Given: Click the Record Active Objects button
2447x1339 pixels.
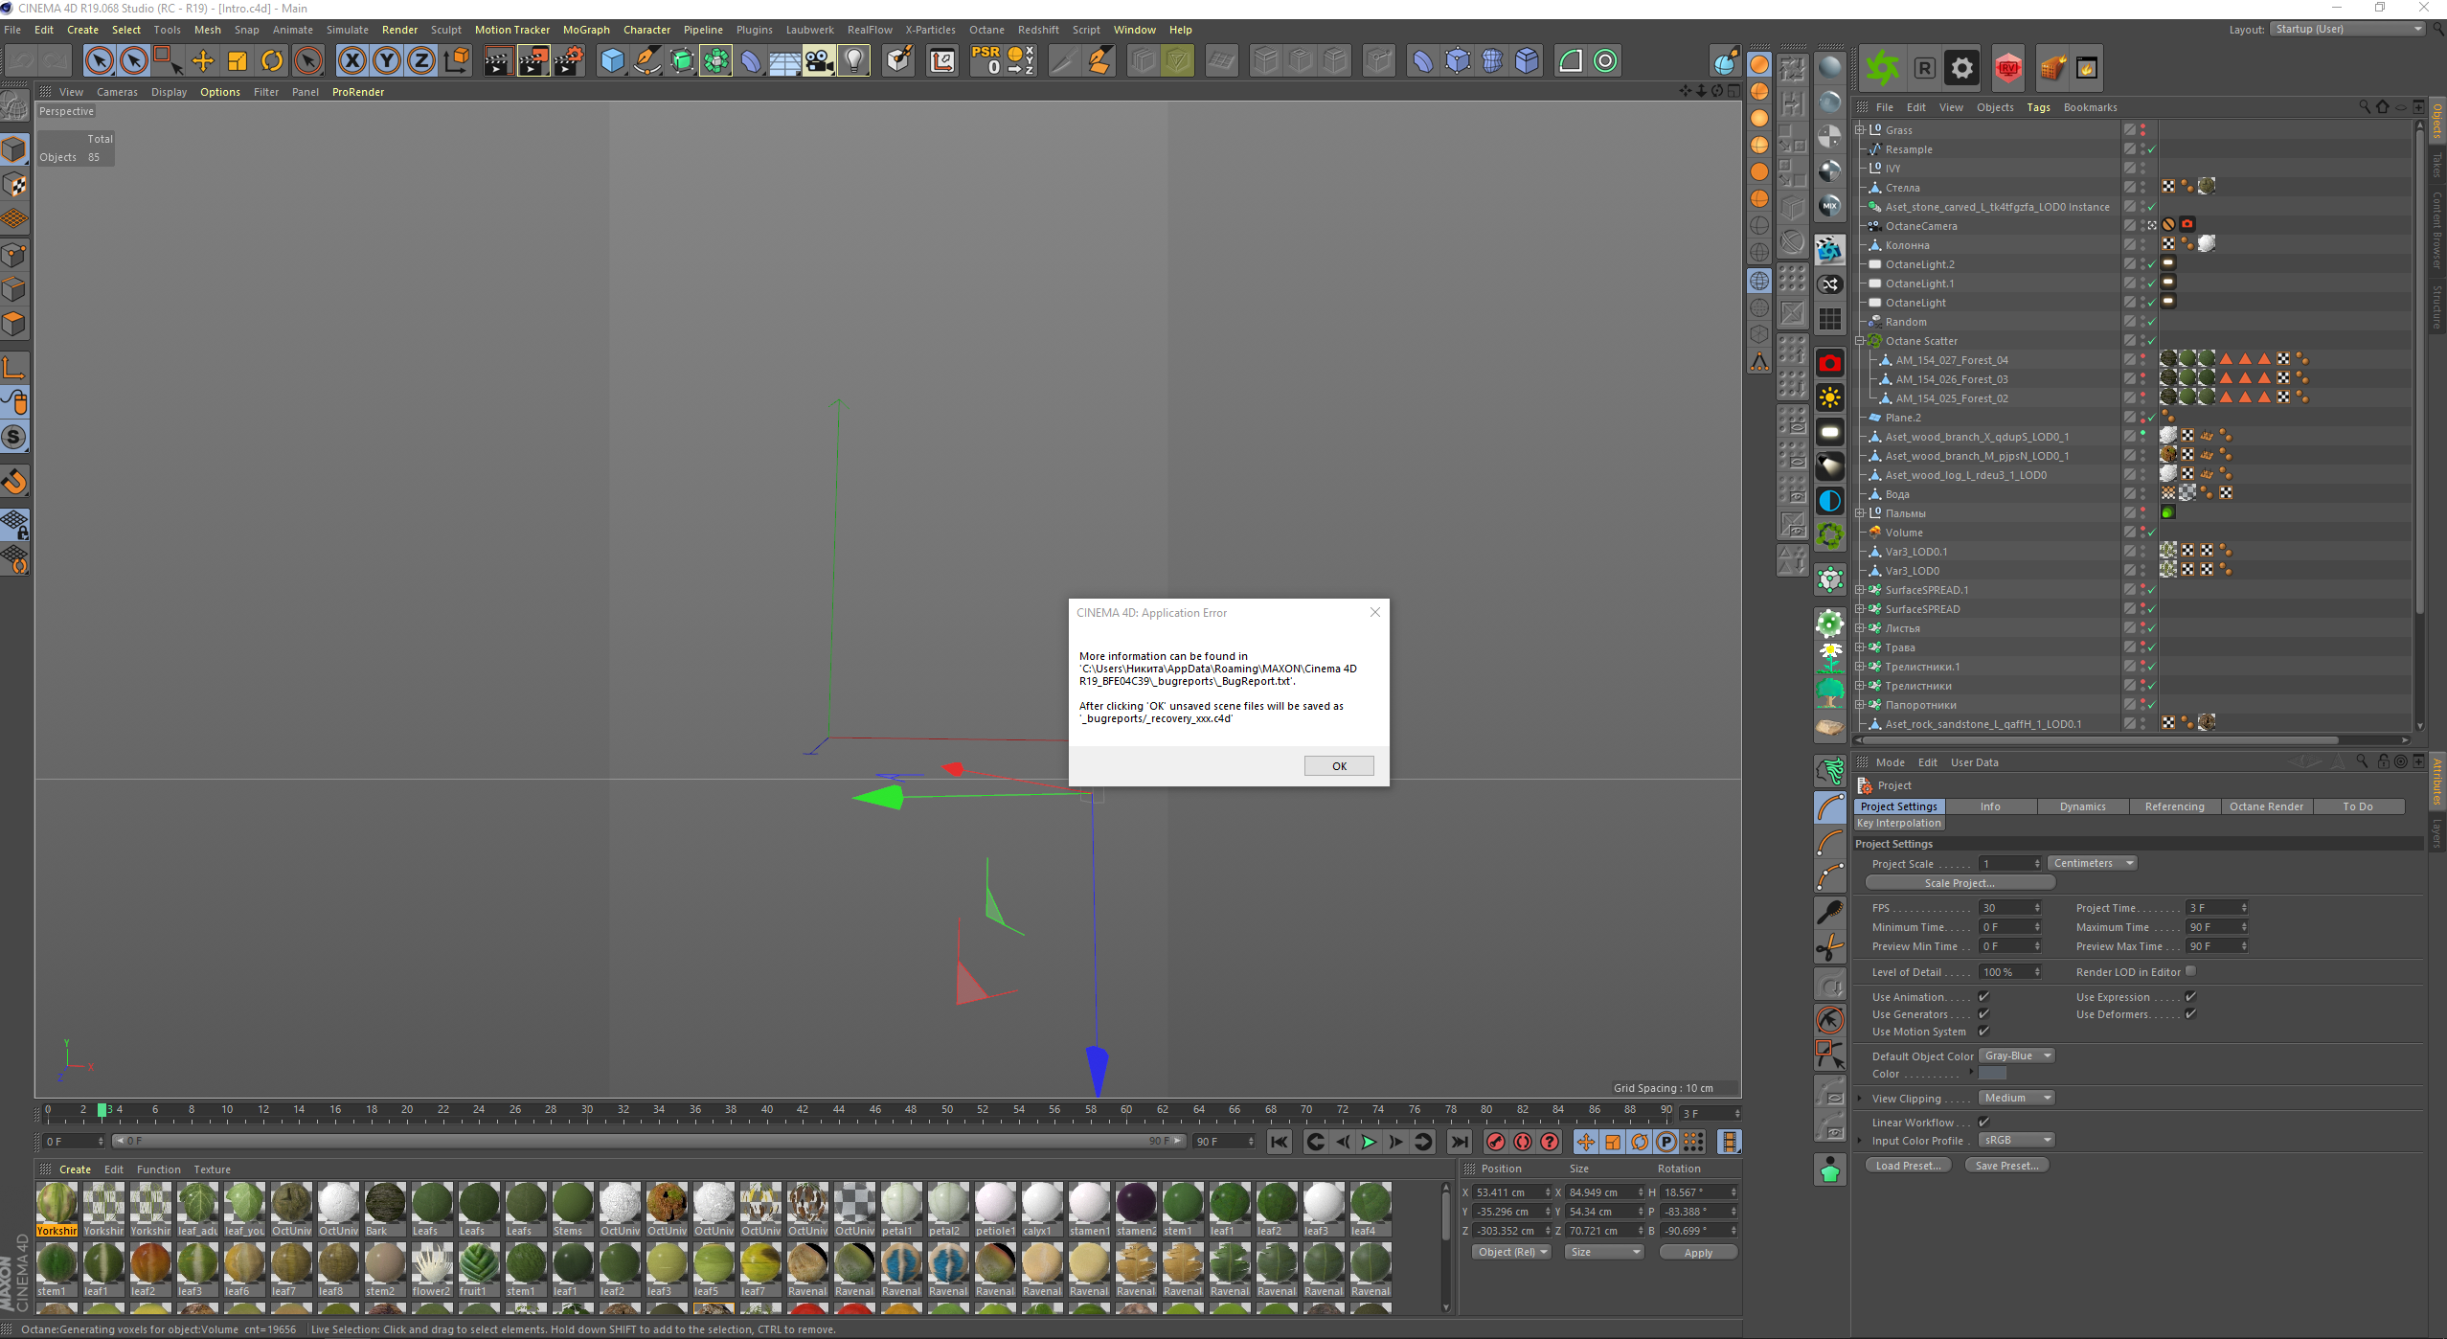Looking at the screenshot, I should (x=1495, y=1142).
